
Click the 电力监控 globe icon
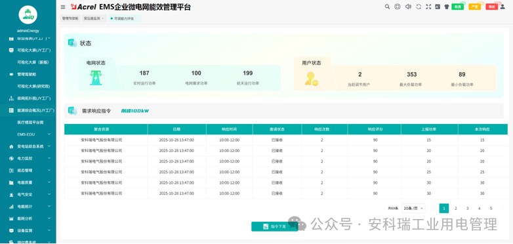pos(11,158)
